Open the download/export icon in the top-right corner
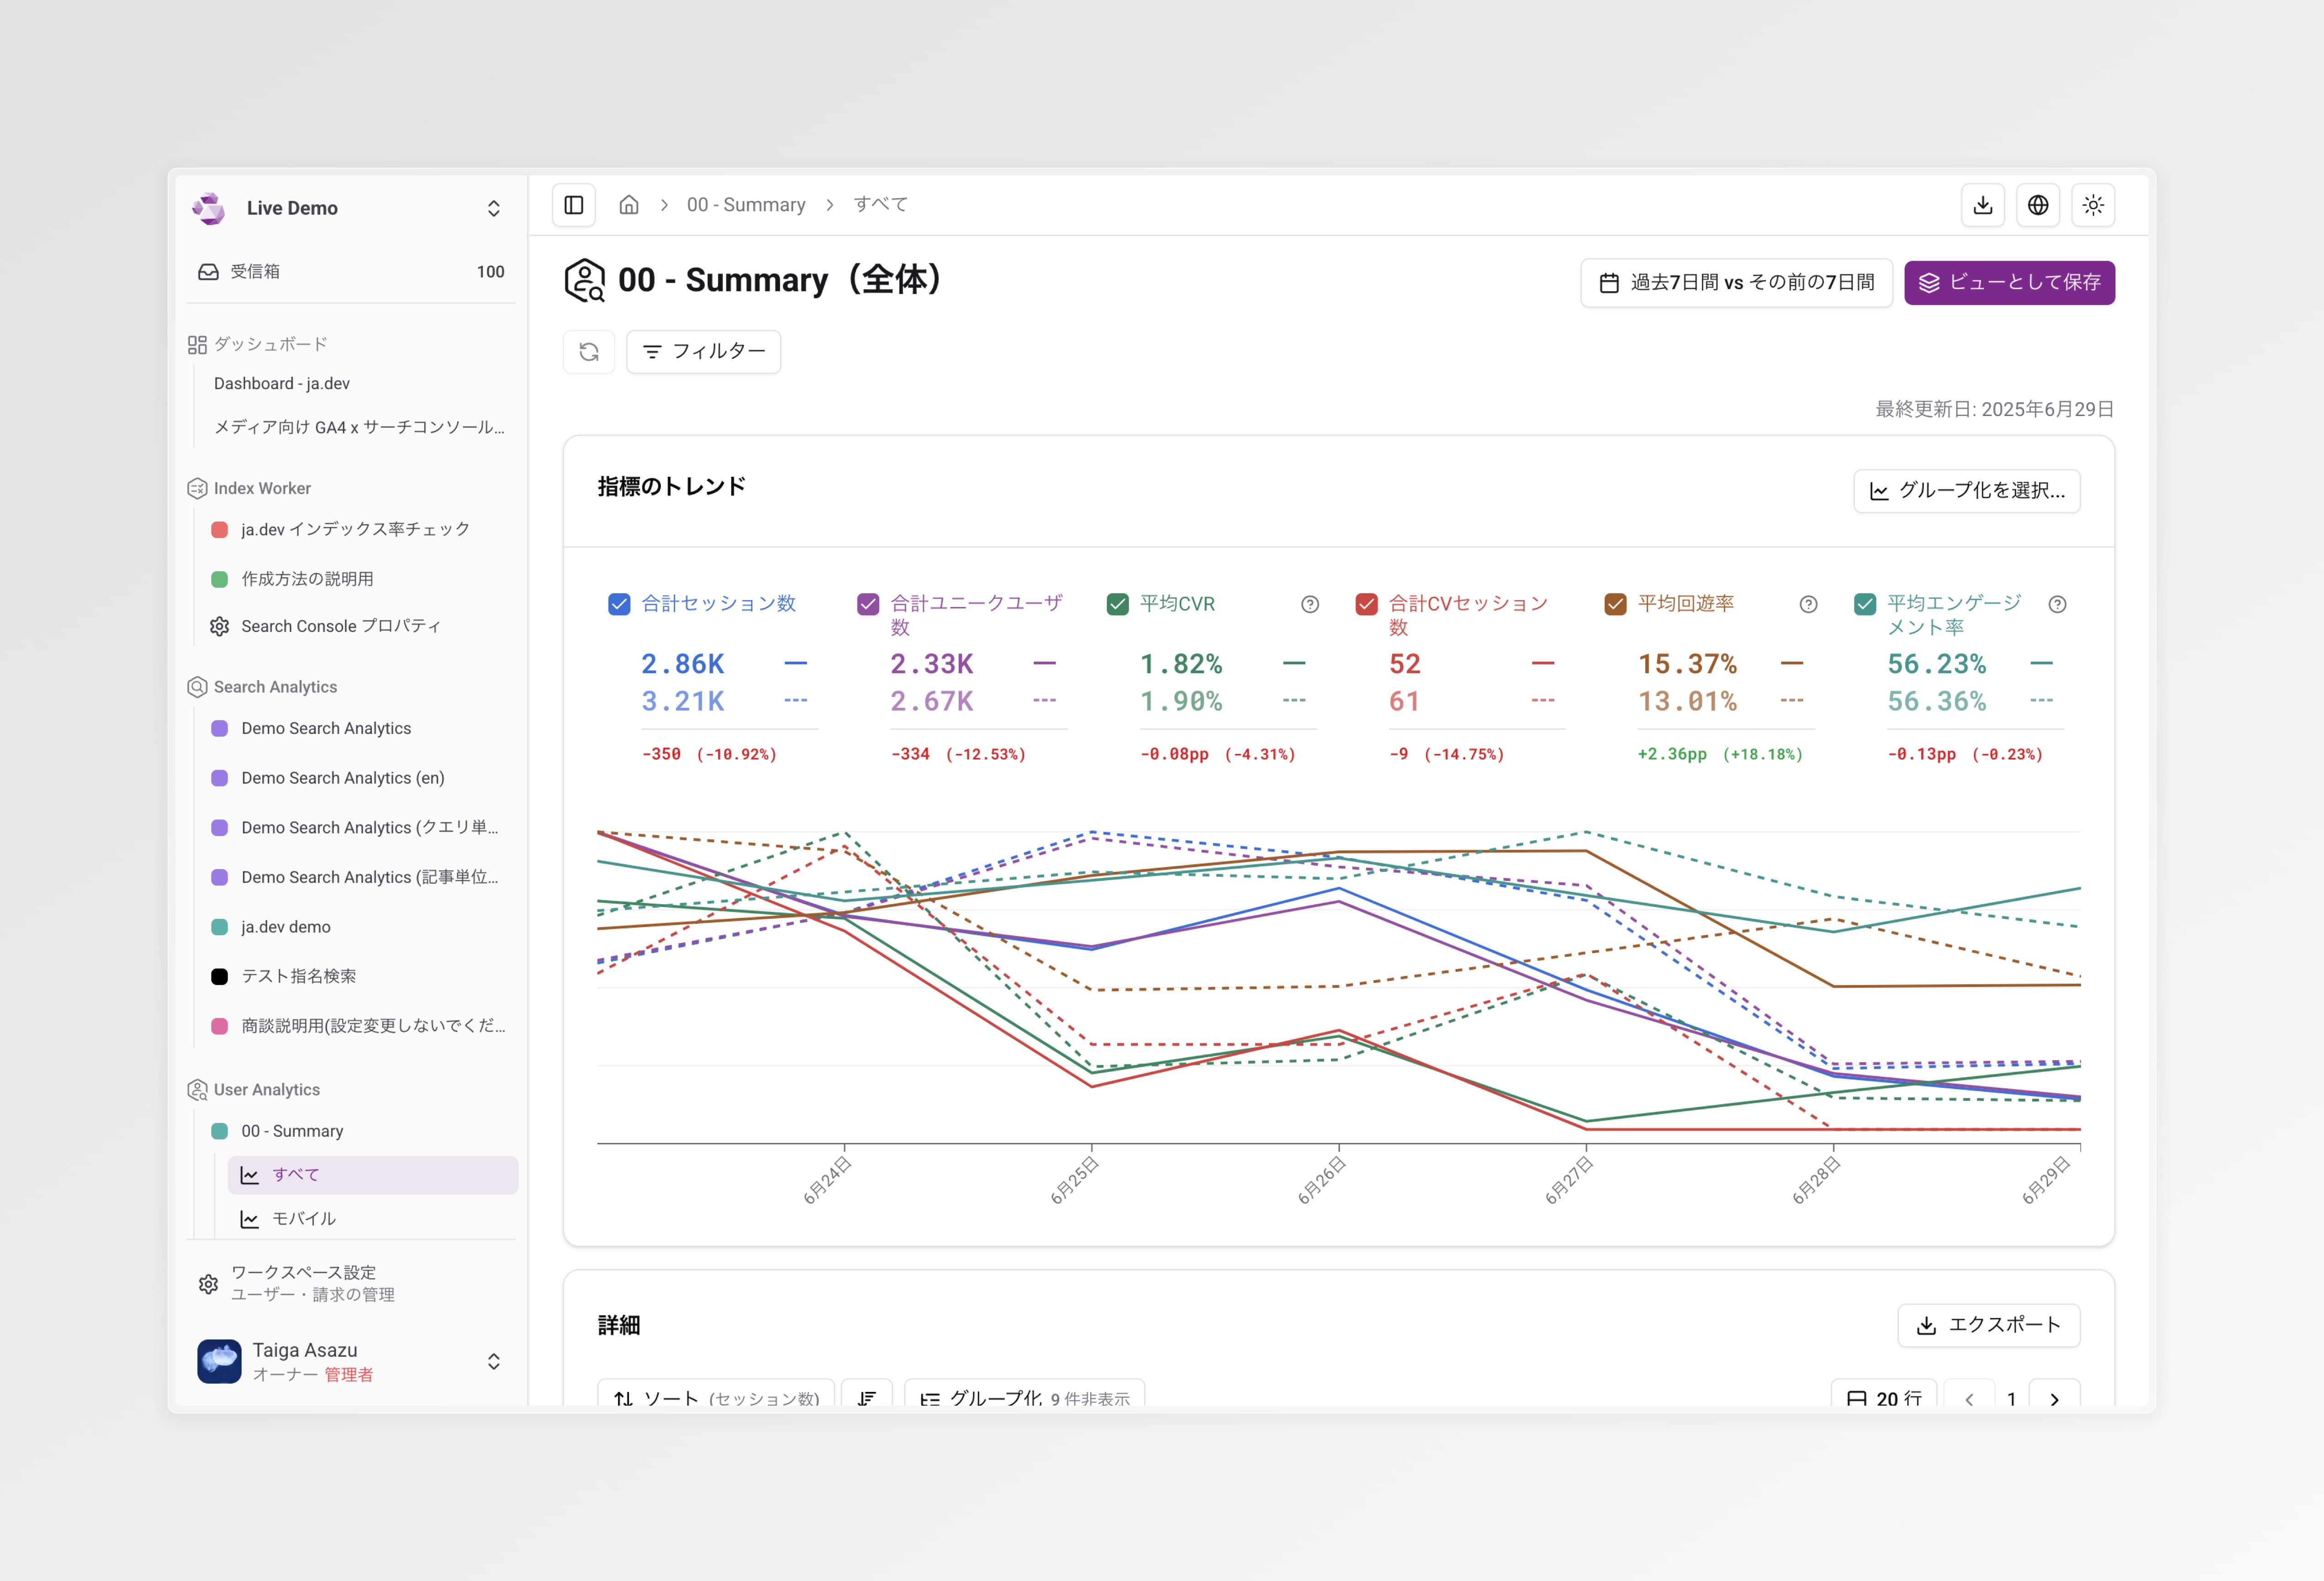 (1983, 204)
